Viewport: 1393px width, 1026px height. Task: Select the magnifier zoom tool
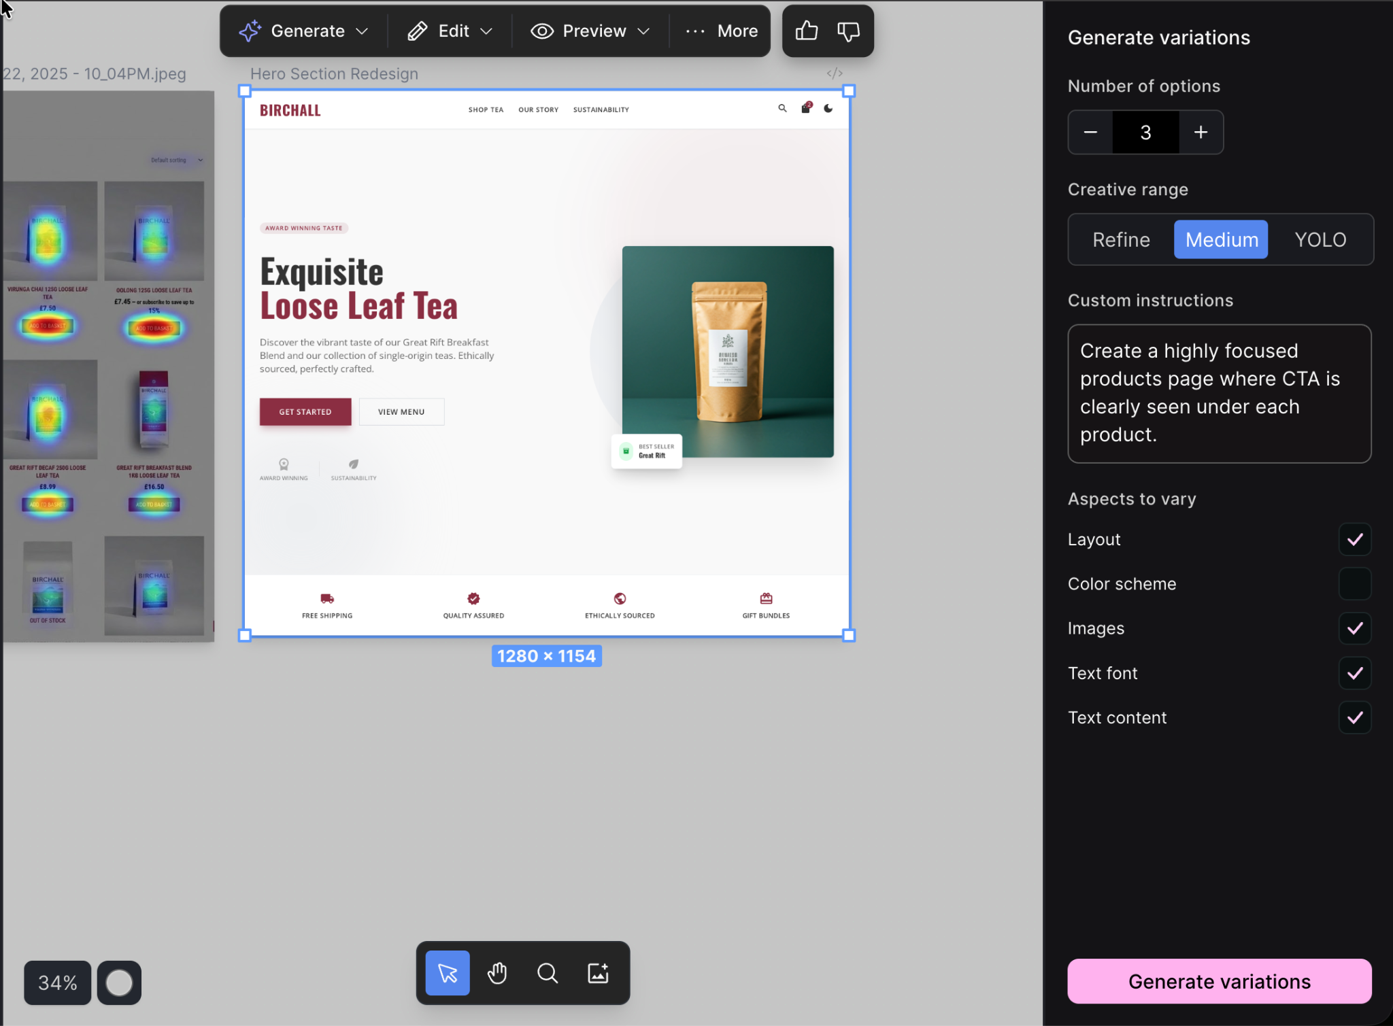(548, 973)
